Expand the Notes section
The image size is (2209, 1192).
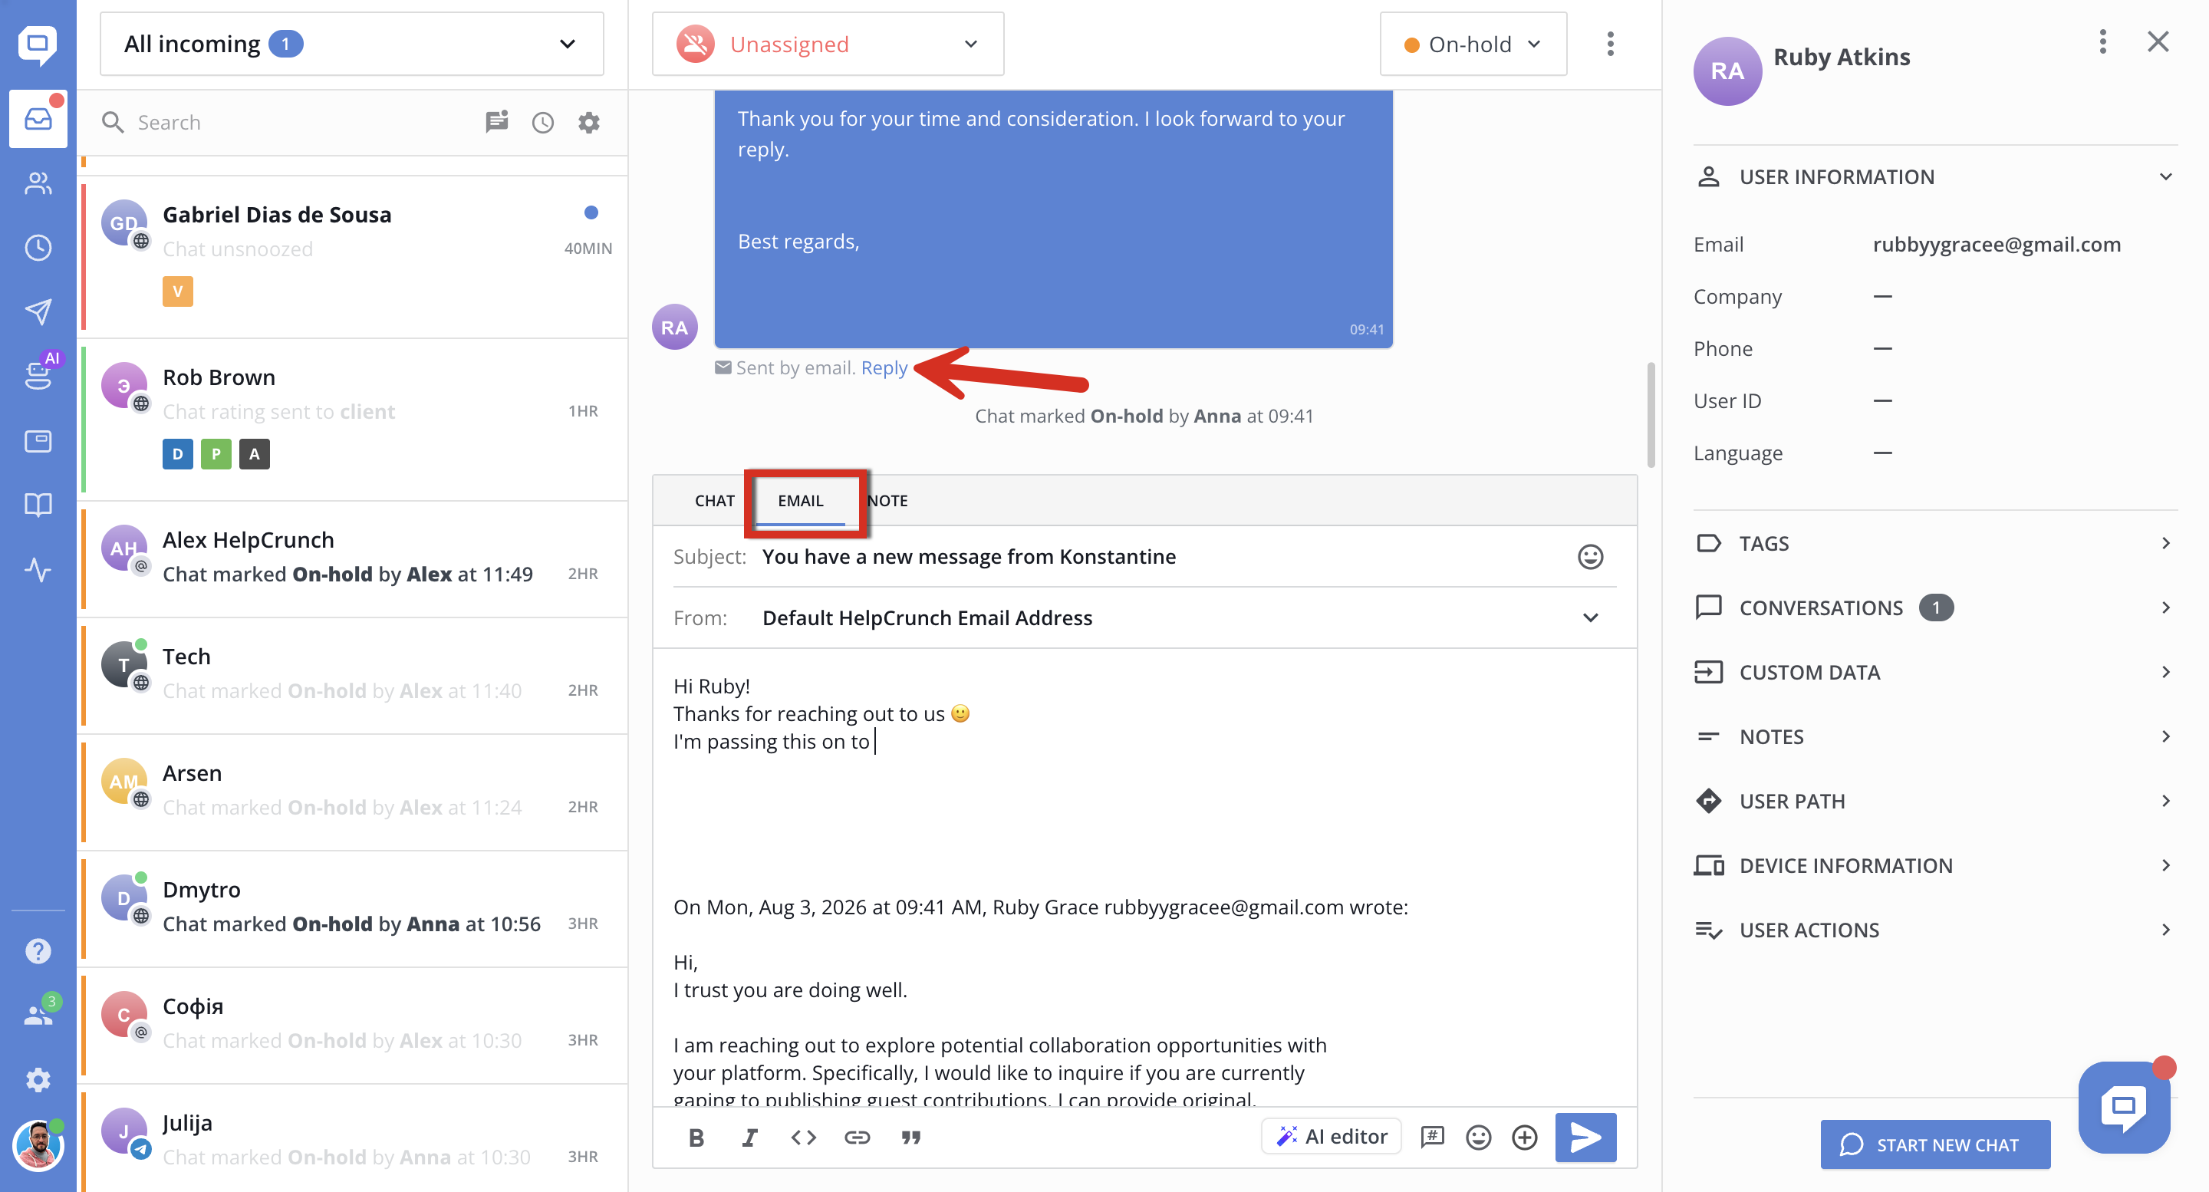(x=1934, y=736)
